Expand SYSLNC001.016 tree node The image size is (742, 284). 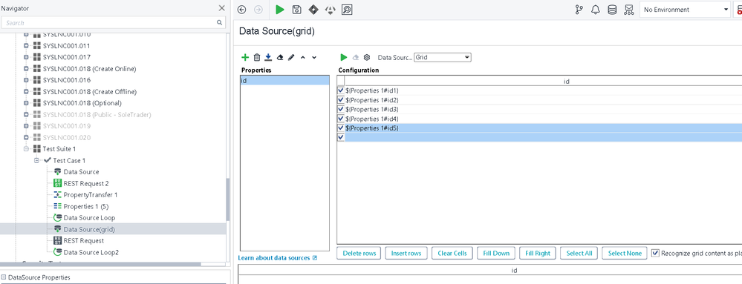point(26,80)
